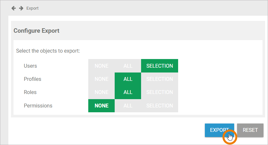268x145 pixels.
Task: Click the Configure Export heading
Action: pos(36,31)
